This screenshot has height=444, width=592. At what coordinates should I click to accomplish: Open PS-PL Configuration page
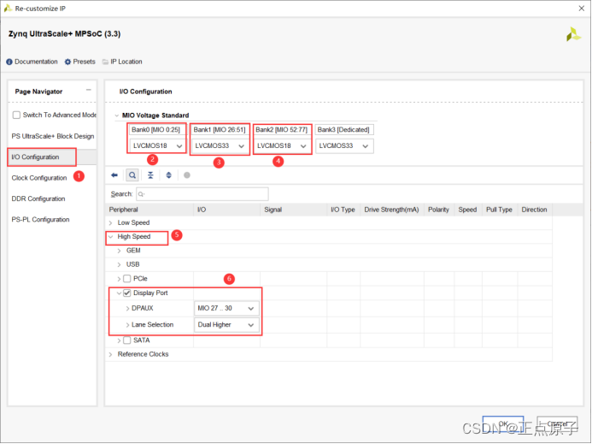tap(41, 219)
